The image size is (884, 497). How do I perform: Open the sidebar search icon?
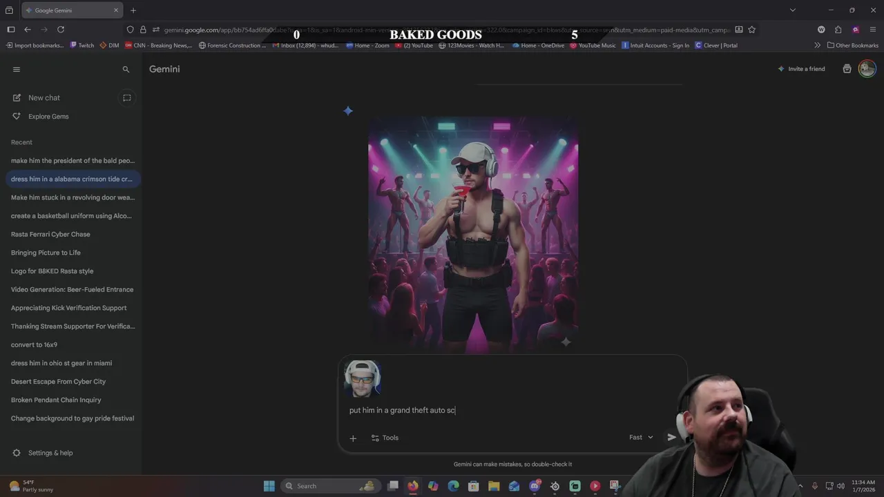(126, 69)
